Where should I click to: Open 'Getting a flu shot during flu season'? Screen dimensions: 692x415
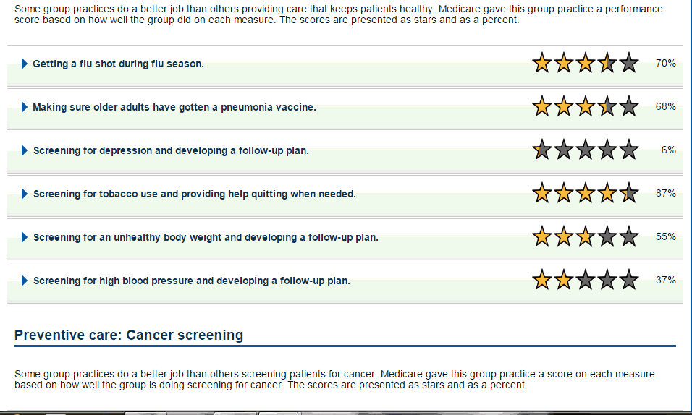point(118,64)
